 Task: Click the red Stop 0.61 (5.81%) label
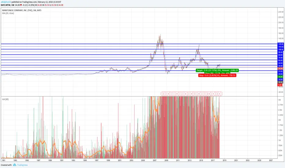[x=217, y=75]
